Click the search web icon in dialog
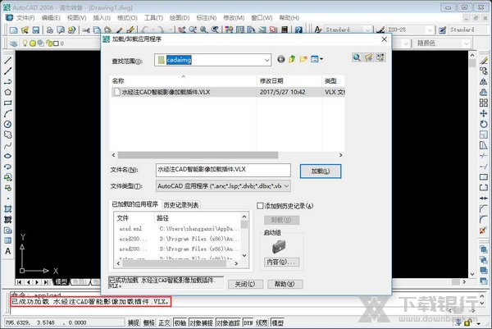Viewport: 492px width, 329px height. [357, 57]
